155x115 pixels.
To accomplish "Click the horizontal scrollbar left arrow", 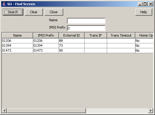I will (x=4, y=110).
